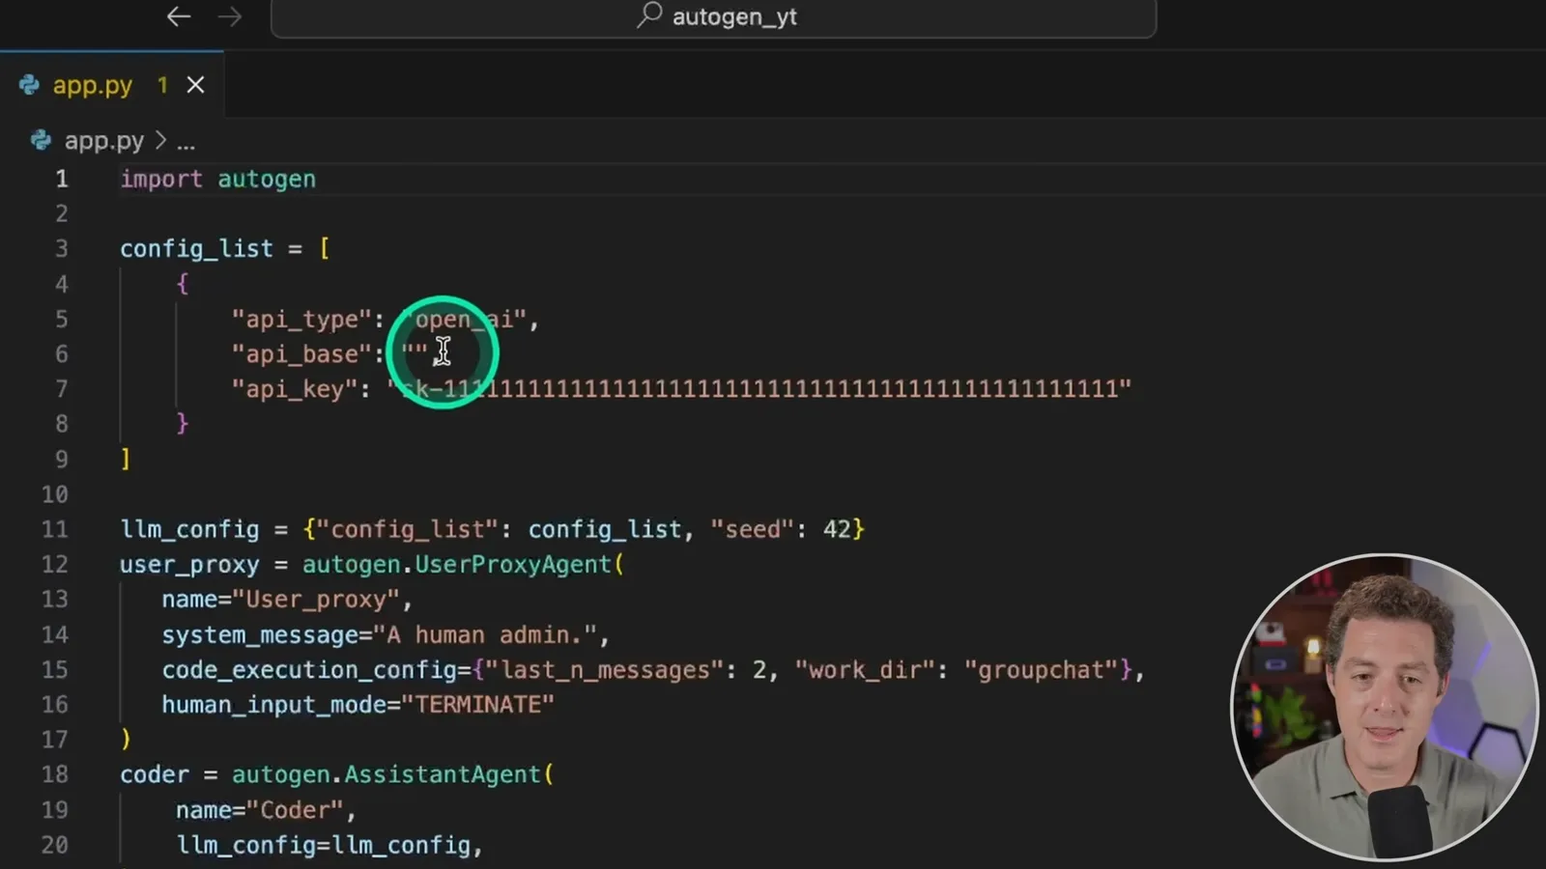This screenshot has height=869, width=1546.
Task: Click name="User_proxy" on line 13
Action: coord(280,600)
